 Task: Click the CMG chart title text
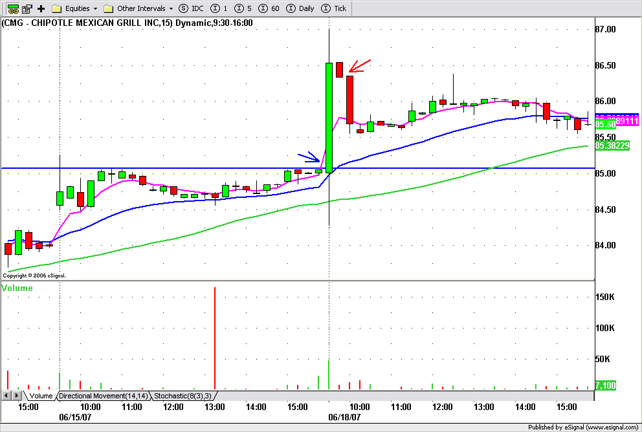pos(127,23)
